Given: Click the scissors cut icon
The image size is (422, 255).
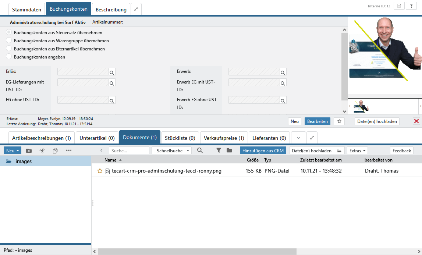Looking at the screenshot, I should (42, 150).
